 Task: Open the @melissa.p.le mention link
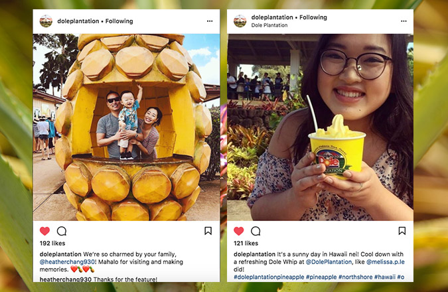point(386,262)
